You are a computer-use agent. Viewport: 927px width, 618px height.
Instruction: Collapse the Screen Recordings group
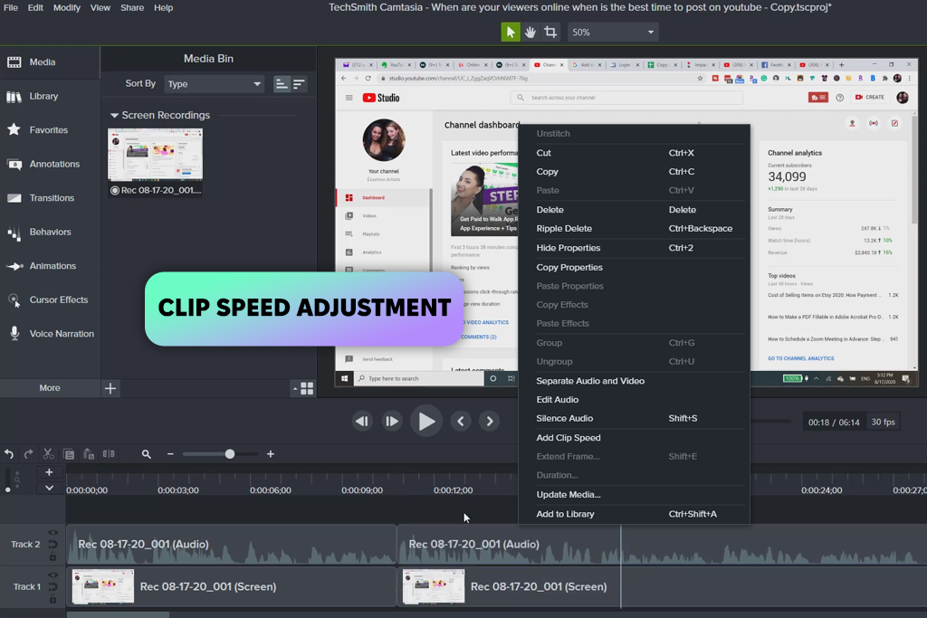[x=115, y=115]
